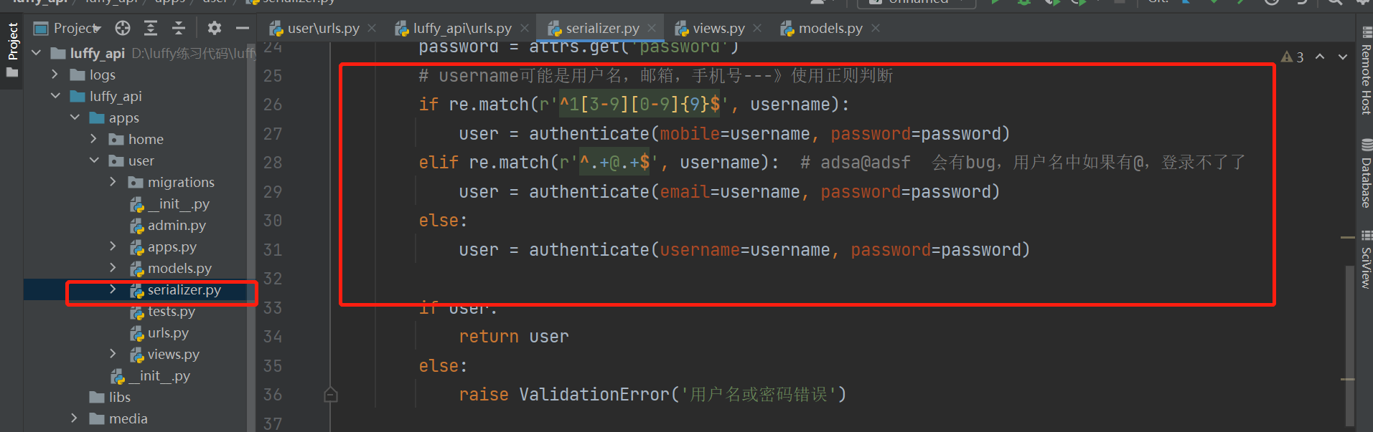The image size is (1373, 432).
Task: Select serializer.py in project tree
Action: [175, 289]
